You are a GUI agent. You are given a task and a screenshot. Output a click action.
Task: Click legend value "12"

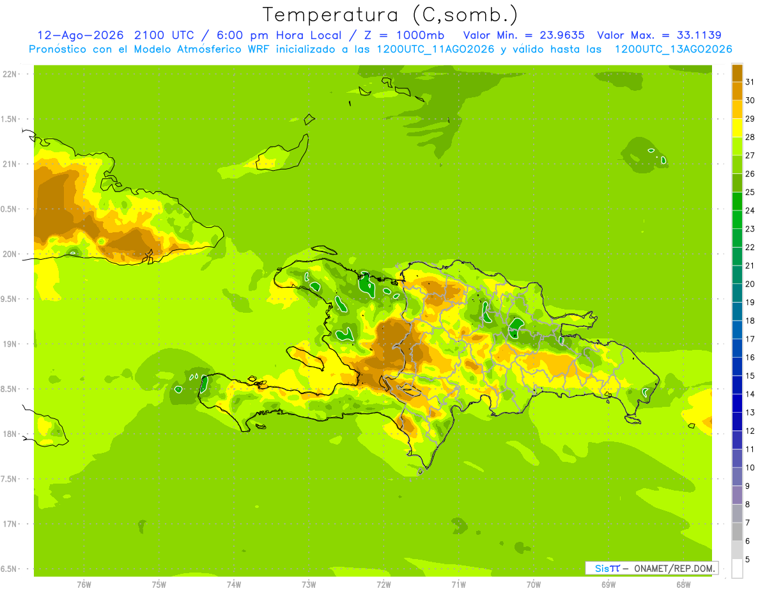(750, 431)
